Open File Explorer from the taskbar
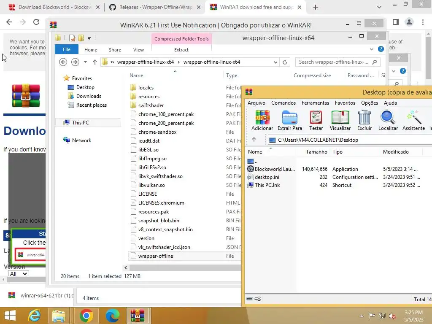The image size is (432, 324). pyautogui.click(x=58, y=316)
